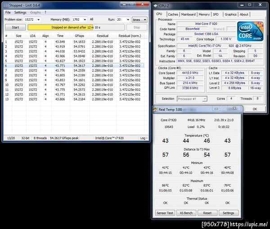Open the Log expander in LinX status bar
The height and width of the screenshot is (229, 270).
tap(144, 138)
